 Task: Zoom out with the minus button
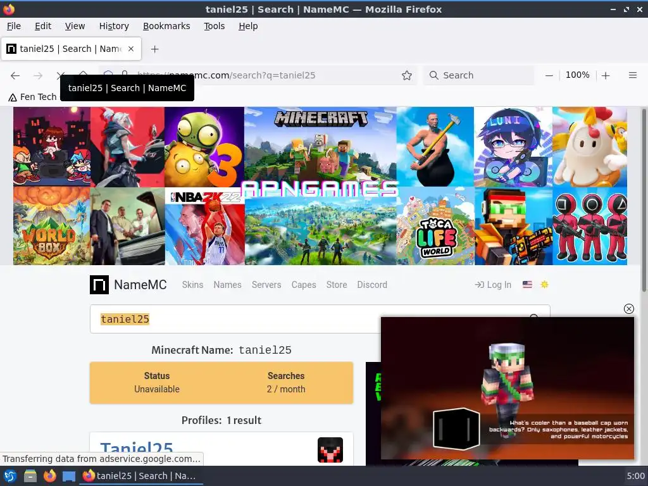tap(549, 75)
